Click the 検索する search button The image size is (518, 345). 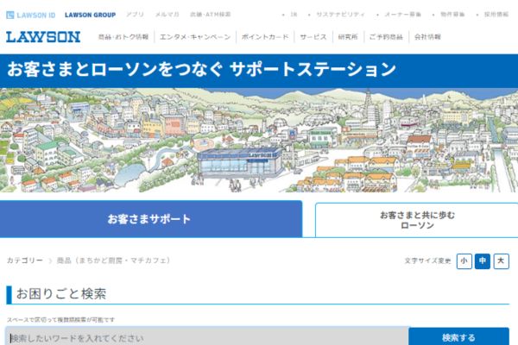pos(458,337)
